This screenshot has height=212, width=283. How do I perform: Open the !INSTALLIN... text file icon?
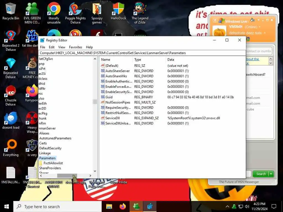[x=11, y=175]
